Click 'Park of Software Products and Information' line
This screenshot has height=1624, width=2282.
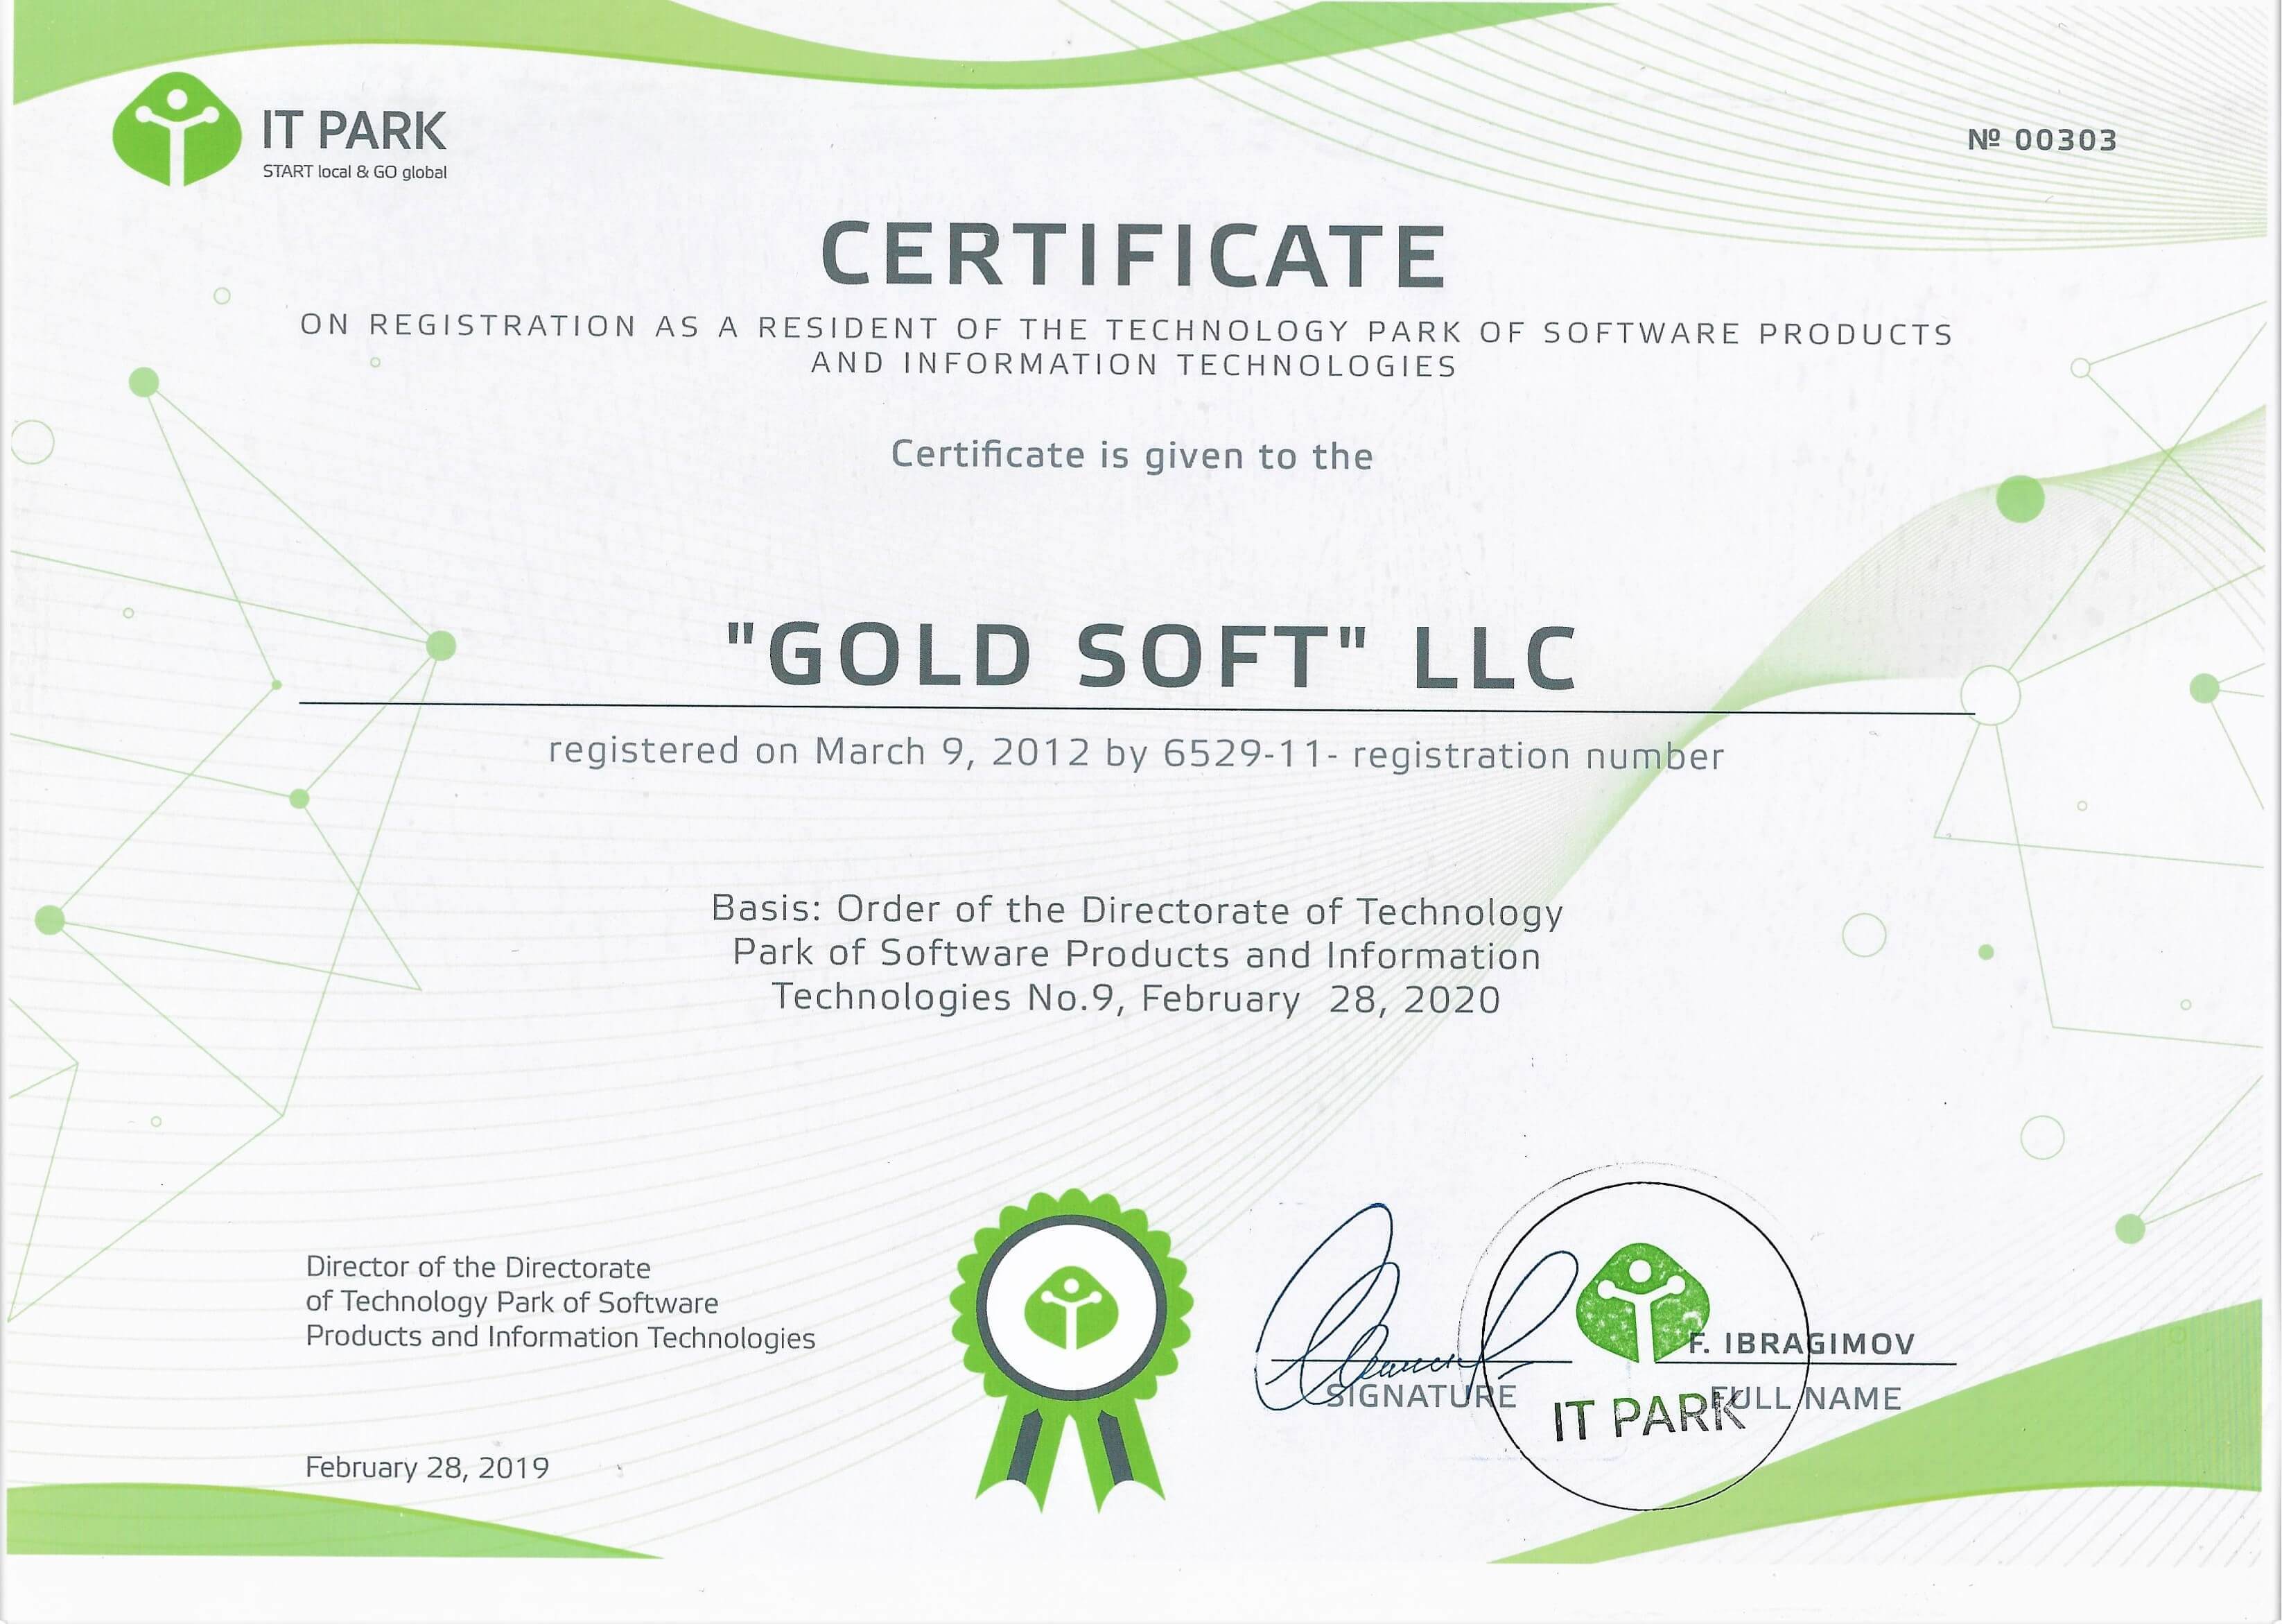click(1137, 955)
